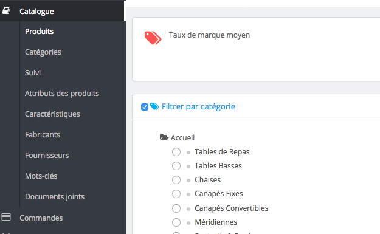Open the Commandes menu

click(41, 218)
